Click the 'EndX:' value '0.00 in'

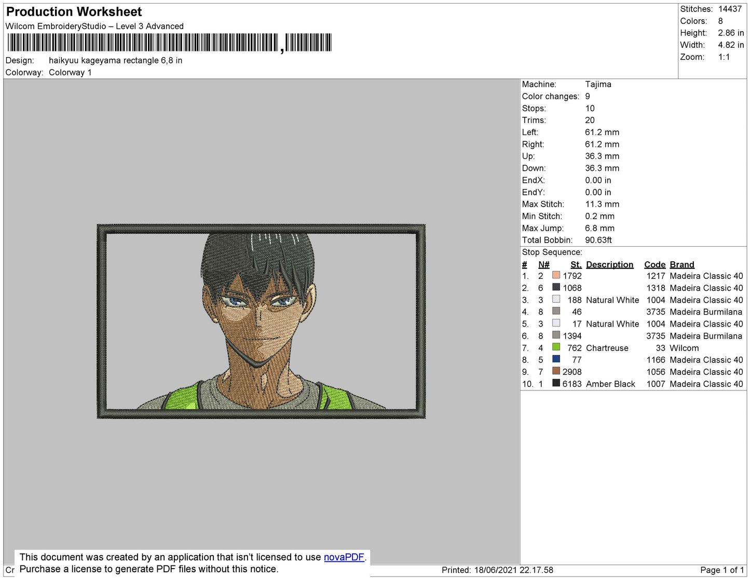(598, 180)
